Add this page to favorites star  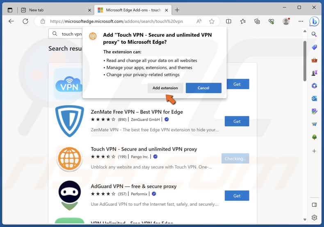(x=212, y=21)
